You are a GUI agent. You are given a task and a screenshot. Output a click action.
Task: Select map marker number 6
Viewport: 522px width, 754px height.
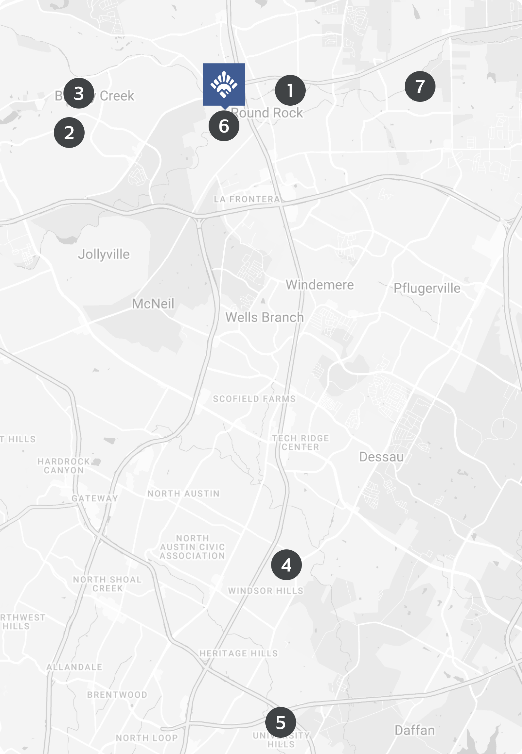click(224, 126)
